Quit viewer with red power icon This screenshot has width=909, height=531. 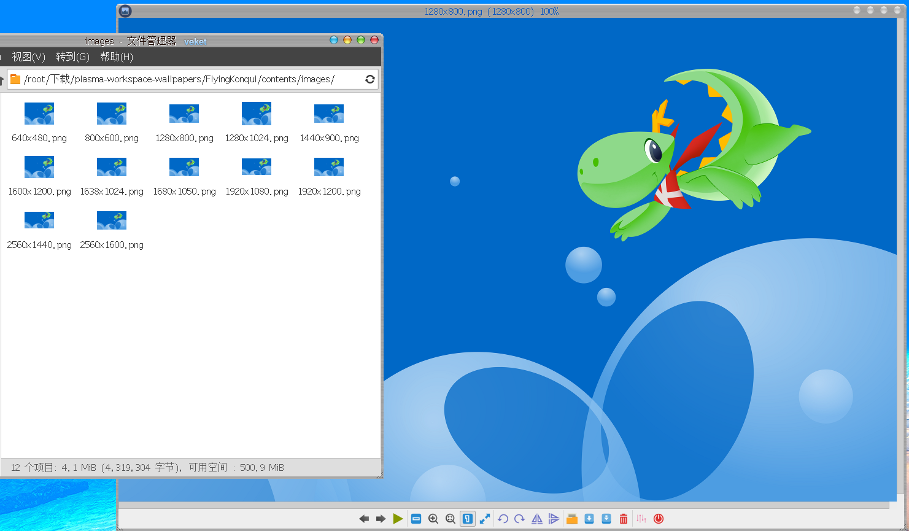pyautogui.click(x=659, y=519)
